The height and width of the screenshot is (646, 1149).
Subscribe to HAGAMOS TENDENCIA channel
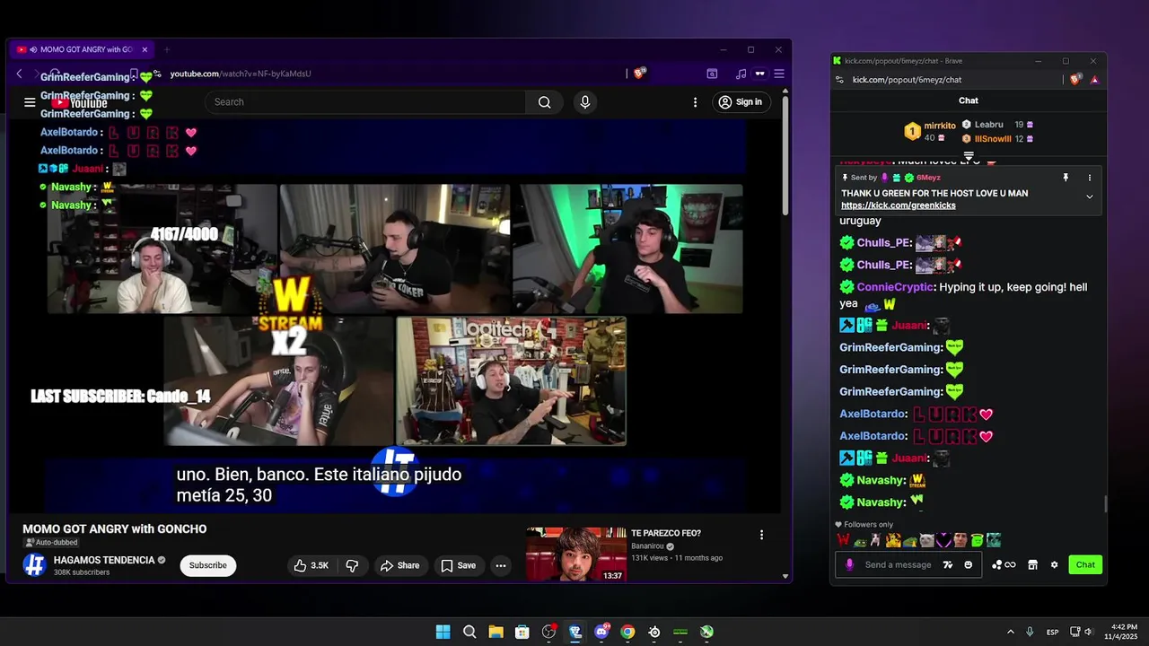207,565
